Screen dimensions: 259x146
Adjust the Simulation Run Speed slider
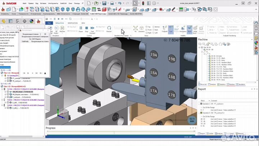(123, 28)
